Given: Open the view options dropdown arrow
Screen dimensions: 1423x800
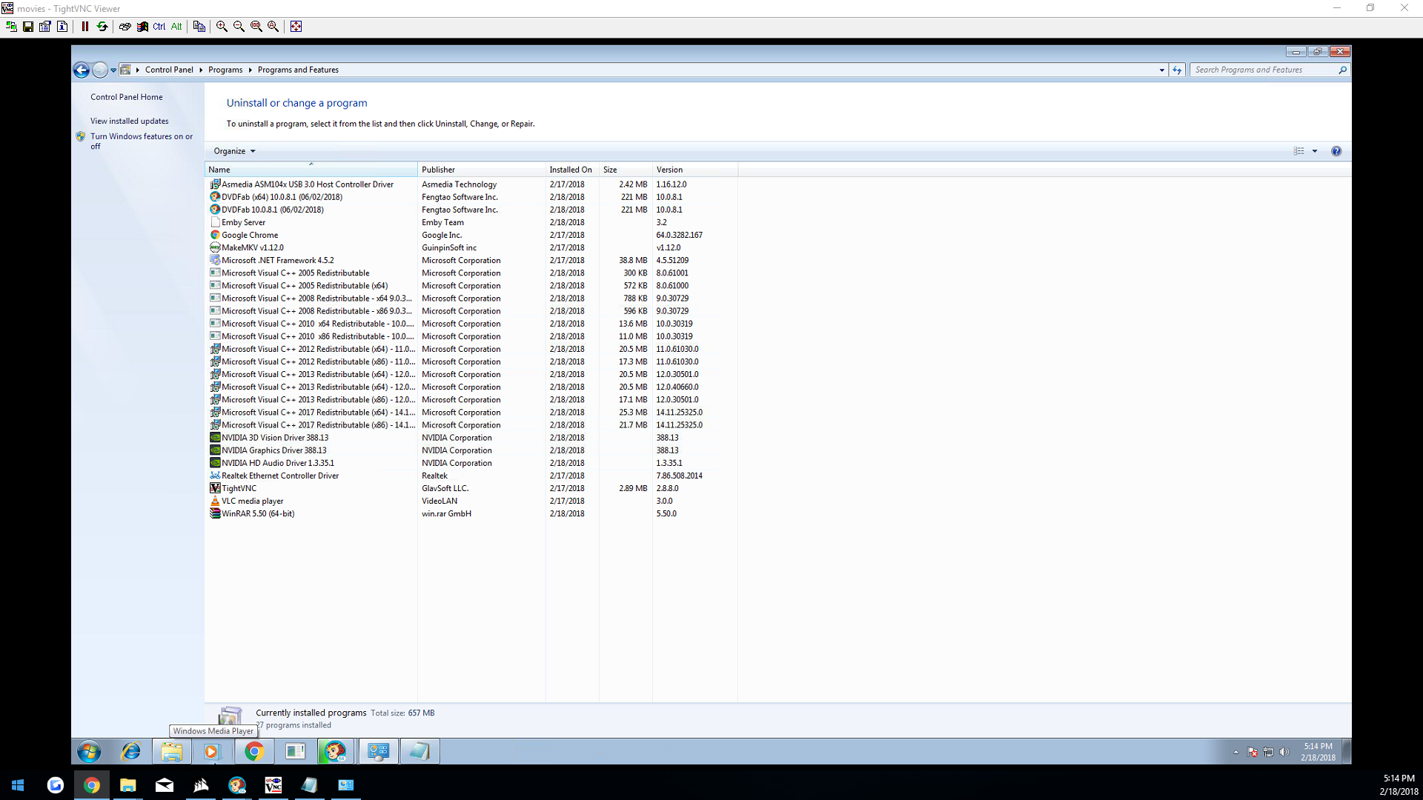Looking at the screenshot, I should pyautogui.click(x=1315, y=151).
